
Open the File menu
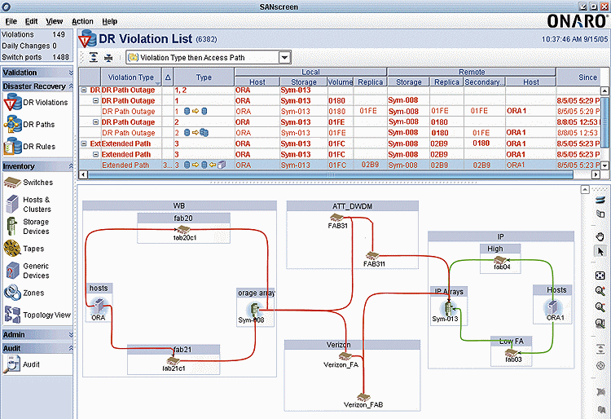11,21
